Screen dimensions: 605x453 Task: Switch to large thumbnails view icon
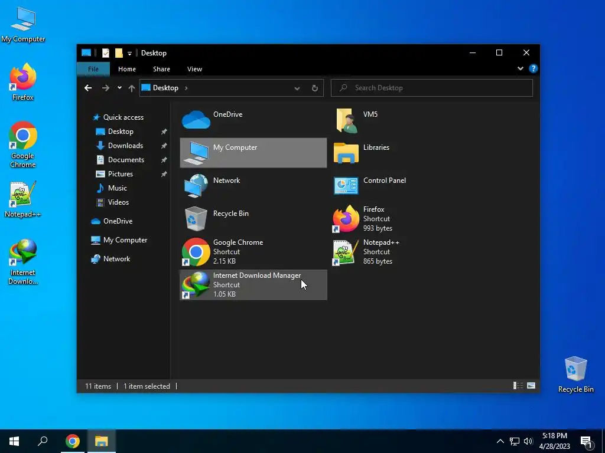pyautogui.click(x=531, y=386)
